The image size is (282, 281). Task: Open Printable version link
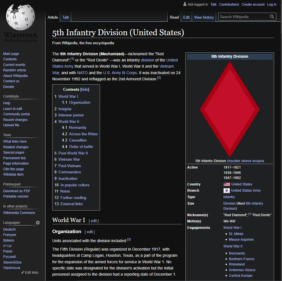(x=16, y=196)
